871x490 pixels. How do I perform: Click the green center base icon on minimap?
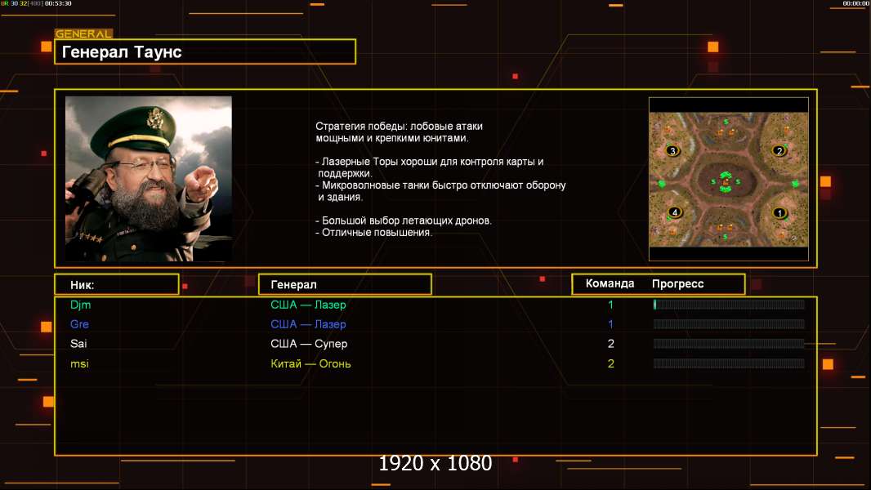click(x=726, y=182)
